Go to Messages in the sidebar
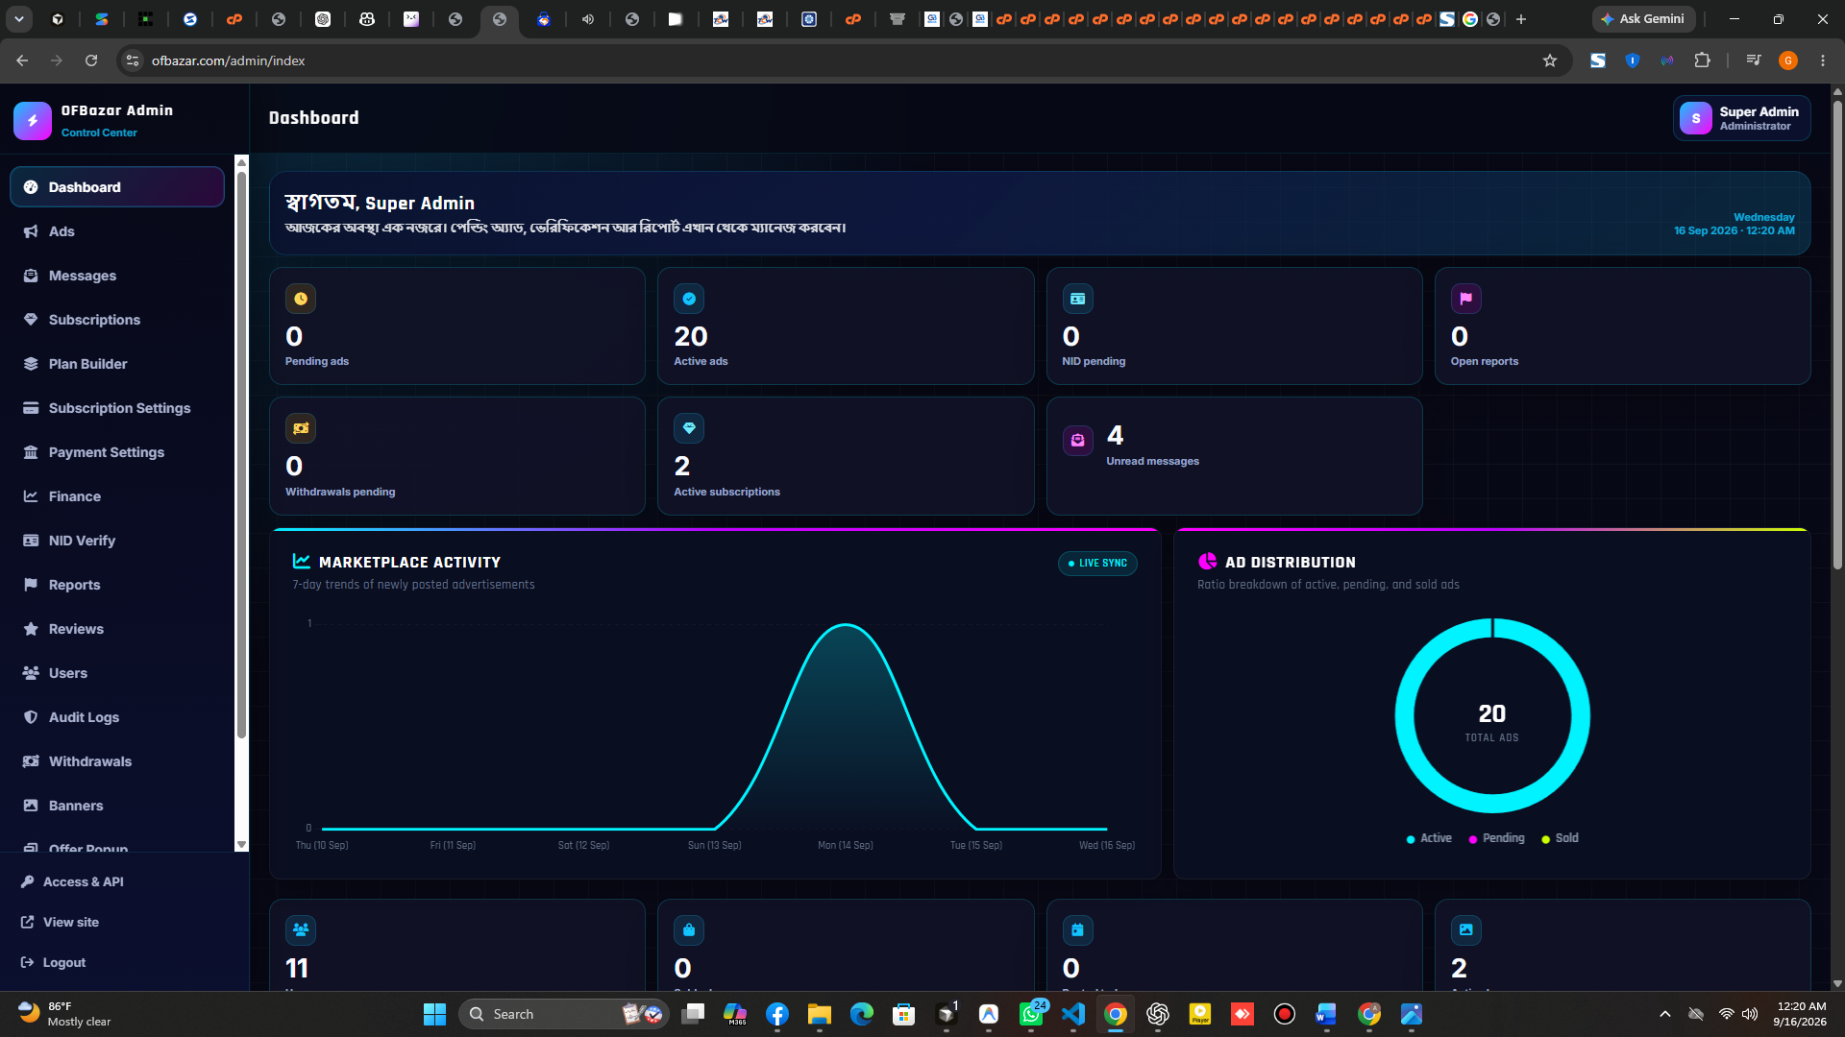Viewport: 1845px width, 1037px height. point(117,276)
